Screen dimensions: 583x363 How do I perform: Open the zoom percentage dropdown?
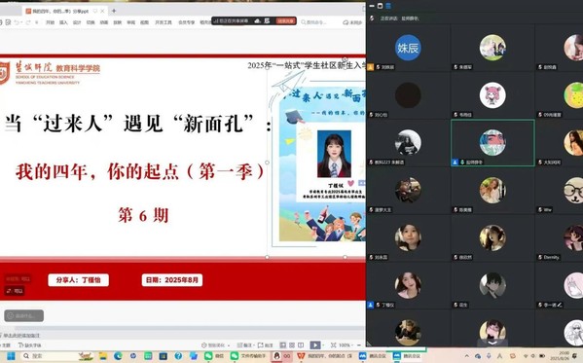[346, 345]
